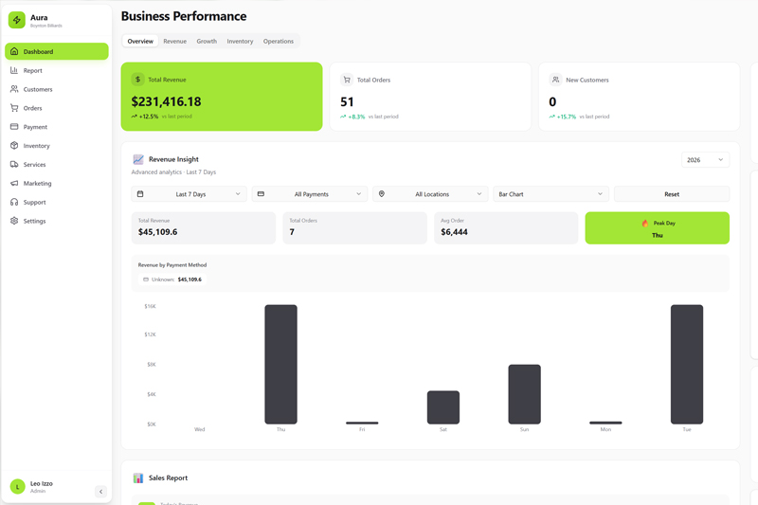Expand the All Locations dropdown
This screenshot has width=758, height=505.
[430, 194]
